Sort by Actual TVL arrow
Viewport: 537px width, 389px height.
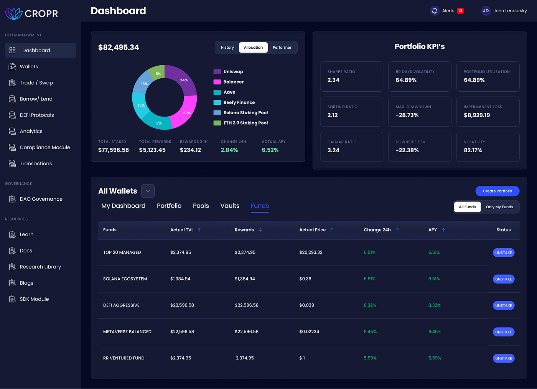point(200,230)
